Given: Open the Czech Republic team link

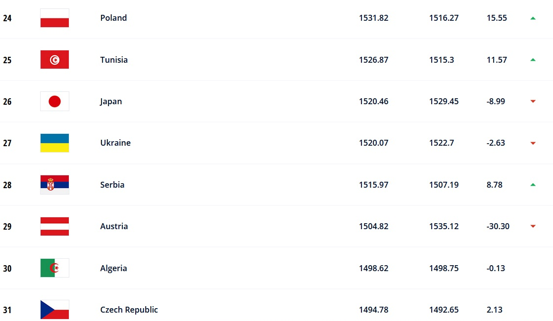Looking at the screenshot, I should click(x=129, y=310).
